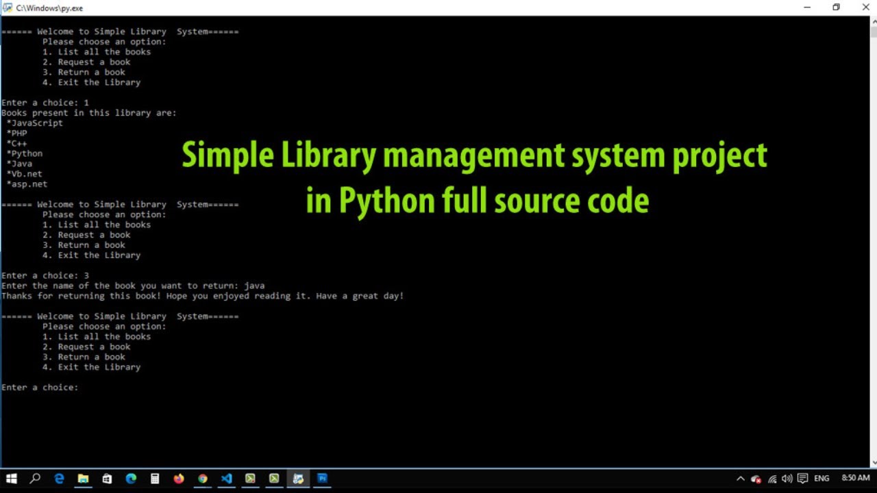Click 'Books present in this library are:'
This screenshot has width=877, height=493.
click(x=89, y=113)
